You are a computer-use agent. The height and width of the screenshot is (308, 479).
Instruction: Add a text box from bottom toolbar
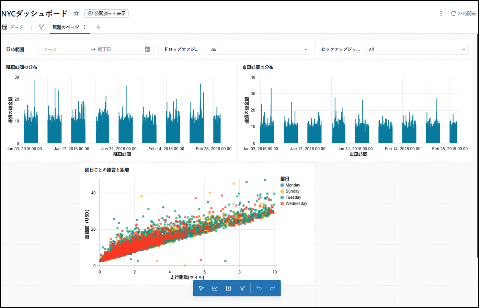tap(228, 288)
